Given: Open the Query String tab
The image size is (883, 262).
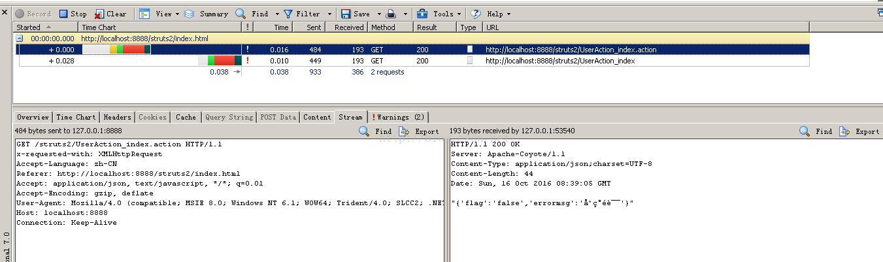Looking at the screenshot, I should tap(229, 117).
